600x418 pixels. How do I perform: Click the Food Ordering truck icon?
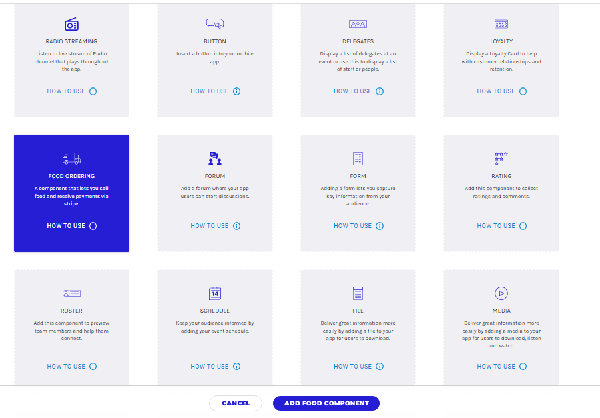pos(71,159)
